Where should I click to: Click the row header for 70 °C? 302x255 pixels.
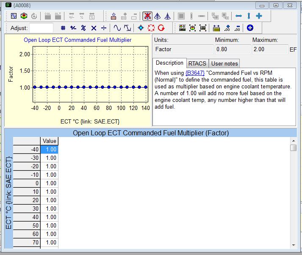[27, 242]
